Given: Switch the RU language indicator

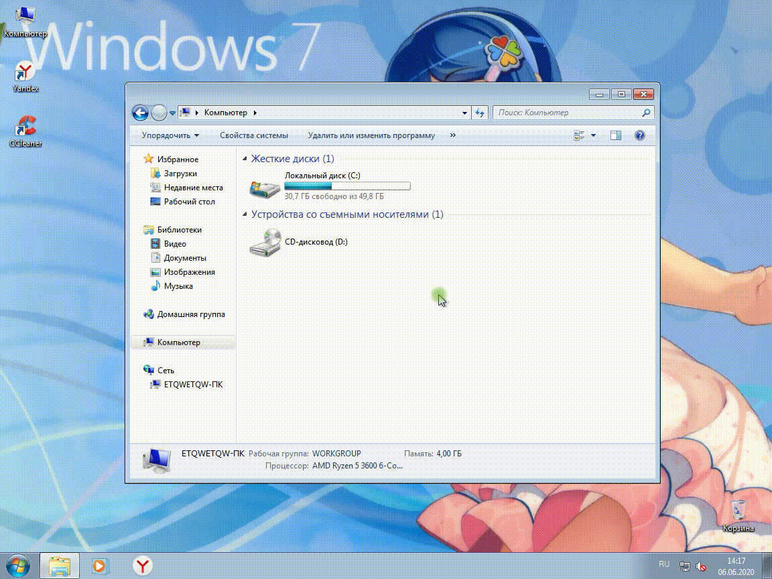Looking at the screenshot, I should tap(663, 564).
